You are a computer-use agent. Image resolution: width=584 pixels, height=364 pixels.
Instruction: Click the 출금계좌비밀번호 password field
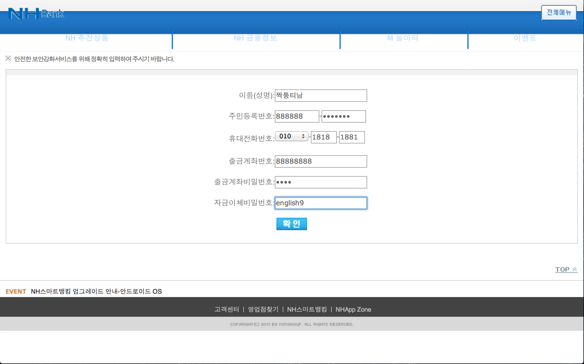click(321, 182)
